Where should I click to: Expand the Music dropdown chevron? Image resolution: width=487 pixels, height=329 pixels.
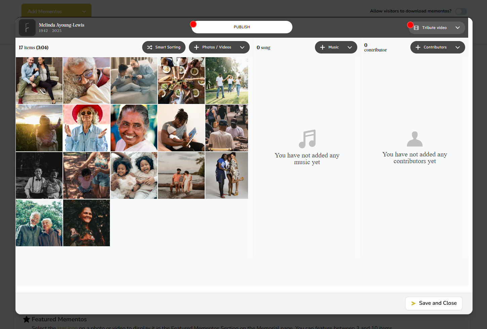point(350,47)
